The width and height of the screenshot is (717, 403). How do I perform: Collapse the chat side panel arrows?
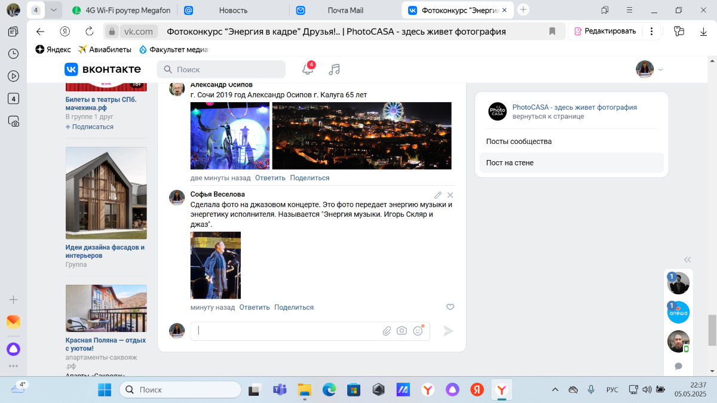pos(688,260)
